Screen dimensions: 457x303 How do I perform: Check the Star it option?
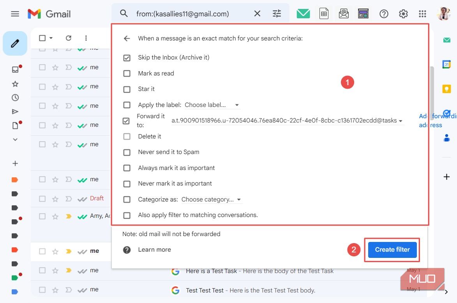click(127, 89)
